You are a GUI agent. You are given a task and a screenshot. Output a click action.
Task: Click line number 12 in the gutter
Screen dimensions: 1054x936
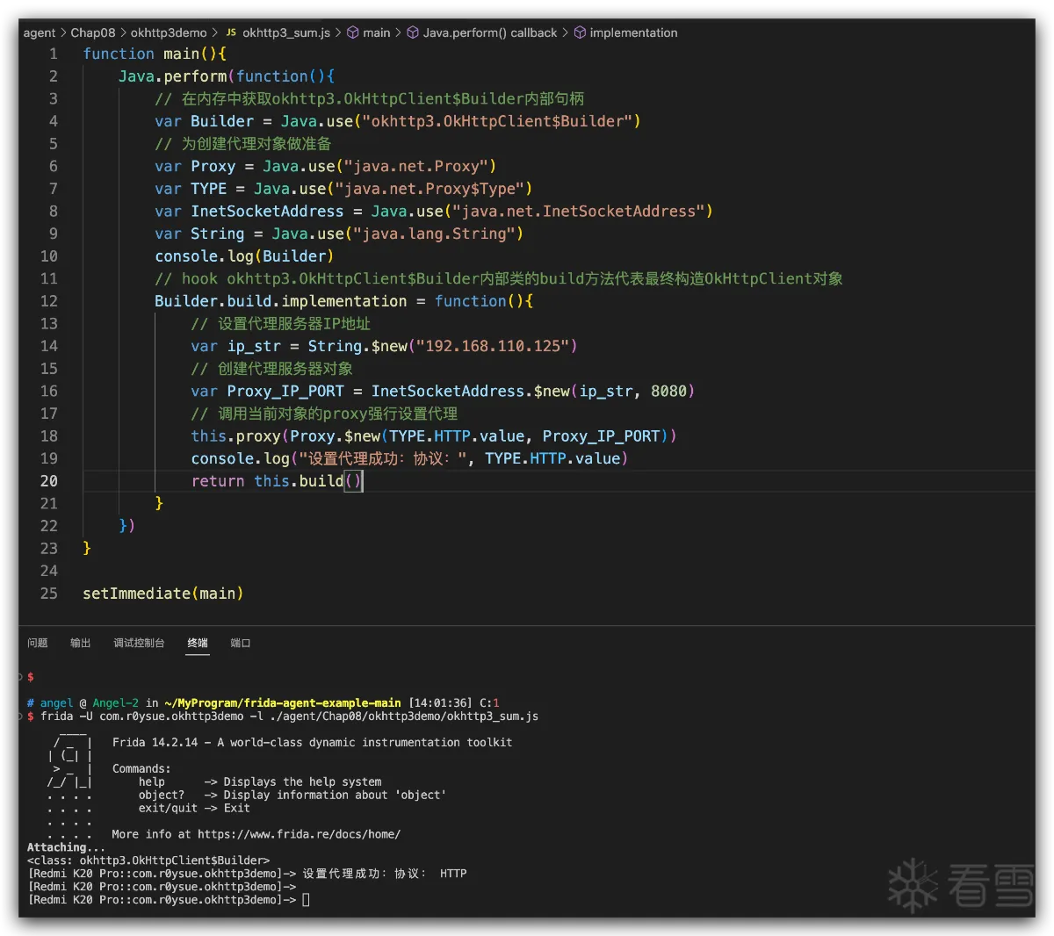tap(49, 301)
